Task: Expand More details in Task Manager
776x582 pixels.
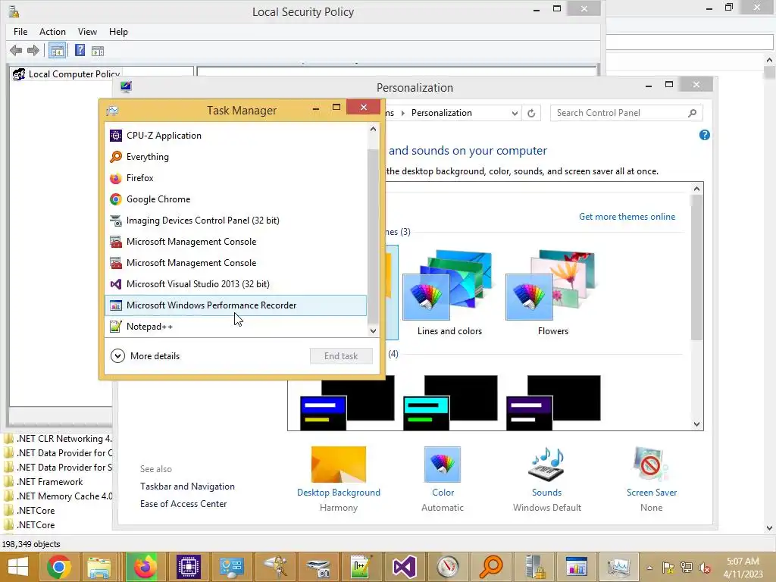Action: tap(145, 356)
